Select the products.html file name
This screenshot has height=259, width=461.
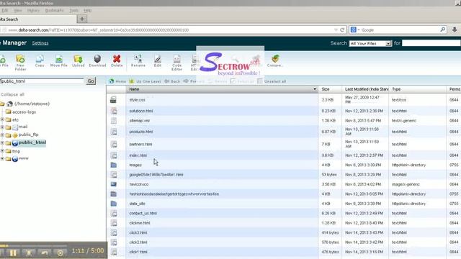pyautogui.click(x=141, y=132)
